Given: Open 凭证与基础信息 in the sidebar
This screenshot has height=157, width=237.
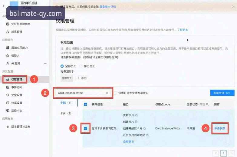Looking at the screenshot, I should tap(18, 24).
